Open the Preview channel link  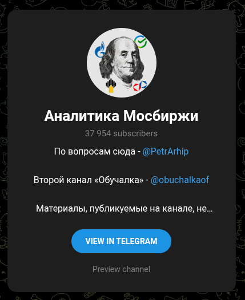point(121,269)
